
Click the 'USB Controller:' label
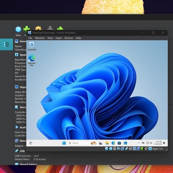pyautogui.click(x=23, y=156)
